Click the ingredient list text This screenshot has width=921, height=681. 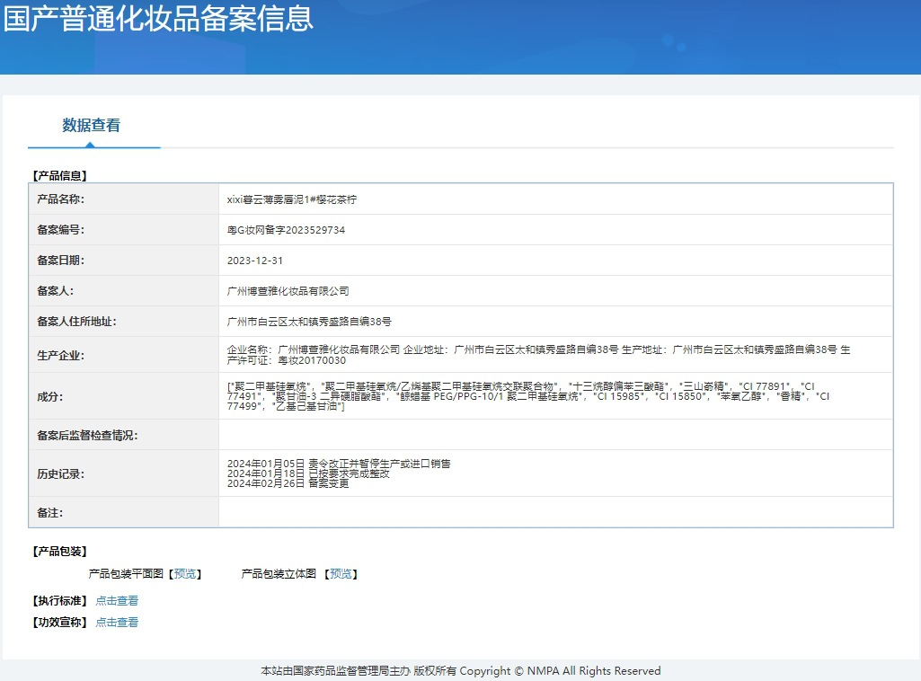[528, 396]
